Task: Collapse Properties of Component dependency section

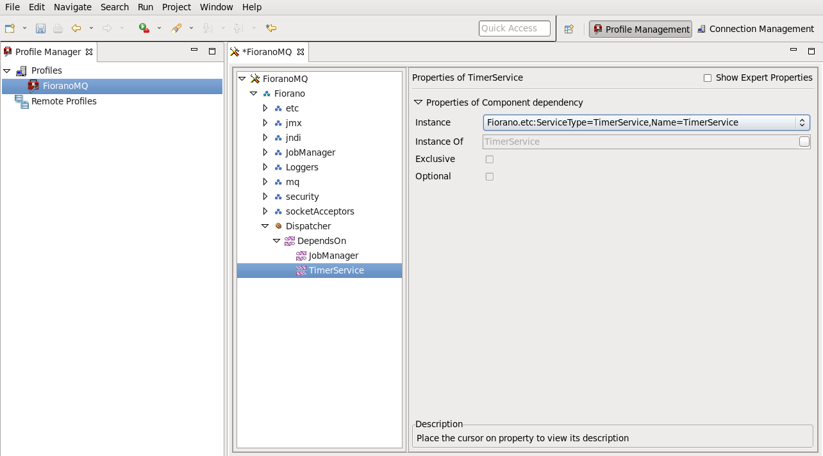Action: (419, 102)
